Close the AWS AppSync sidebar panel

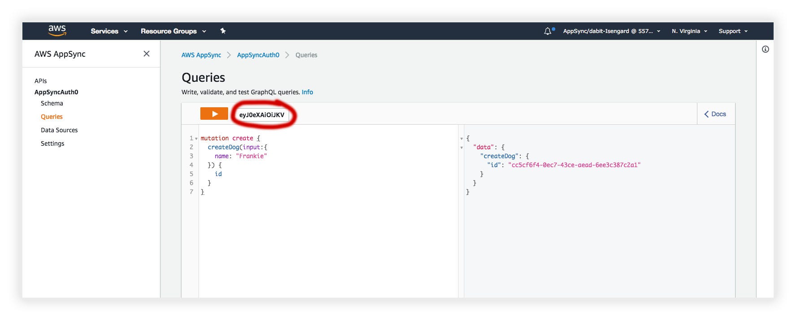click(147, 54)
